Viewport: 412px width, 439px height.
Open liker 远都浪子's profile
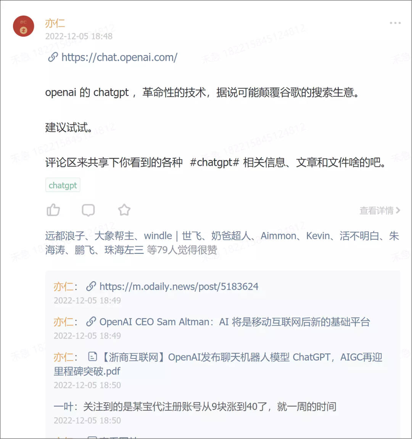click(65, 236)
